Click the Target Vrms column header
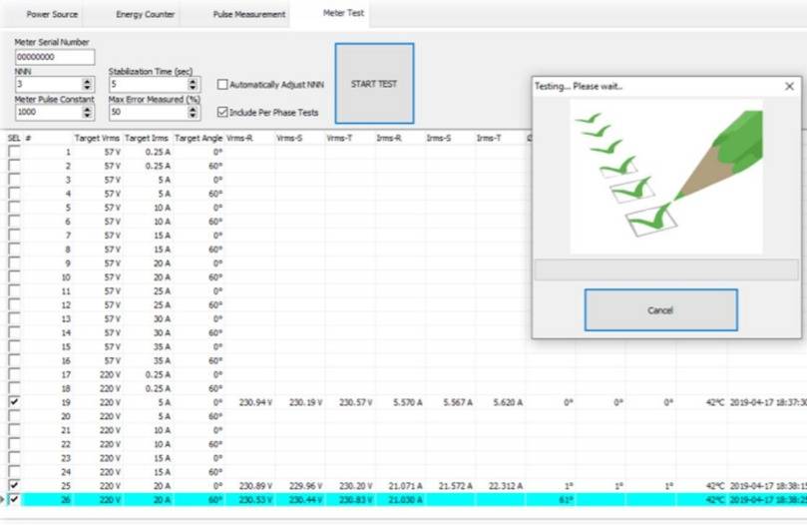 tap(98, 138)
